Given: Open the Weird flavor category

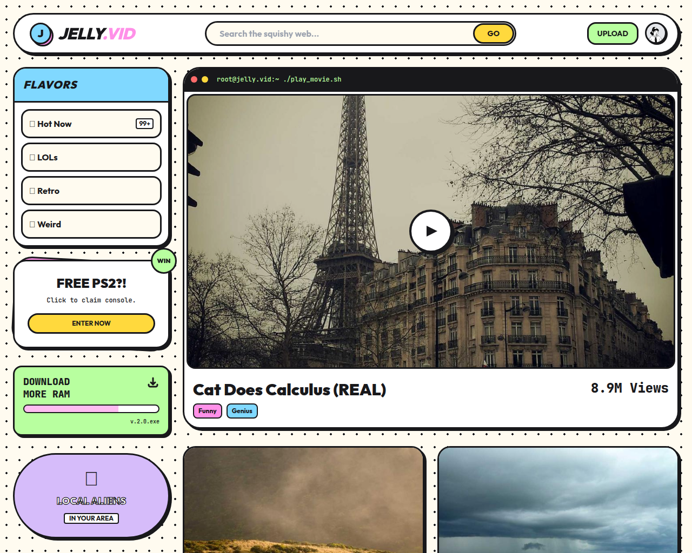Looking at the screenshot, I should (x=91, y=224).
